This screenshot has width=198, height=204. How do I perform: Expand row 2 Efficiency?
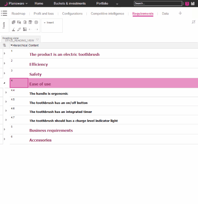click(5, 63)
